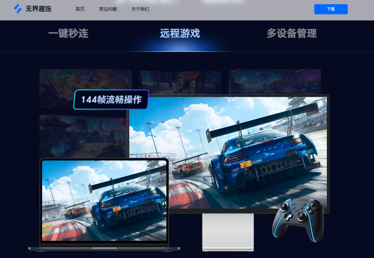Select 常见问题 from the navigation bar
This screenshot has height=258, width=374.
click(x=108, y=9)
